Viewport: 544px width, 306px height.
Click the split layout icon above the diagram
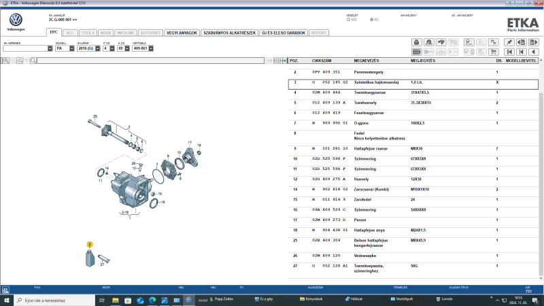(x=276, y=61)
